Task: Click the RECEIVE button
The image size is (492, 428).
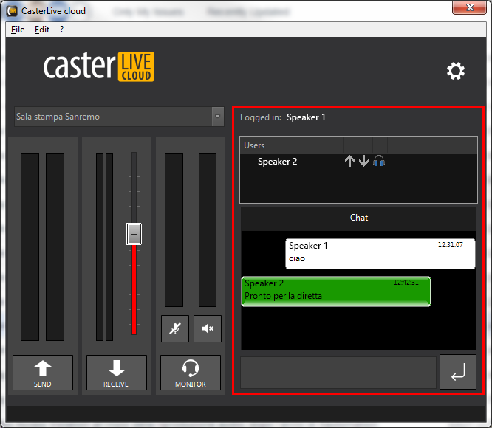Action: coord(117,373)
